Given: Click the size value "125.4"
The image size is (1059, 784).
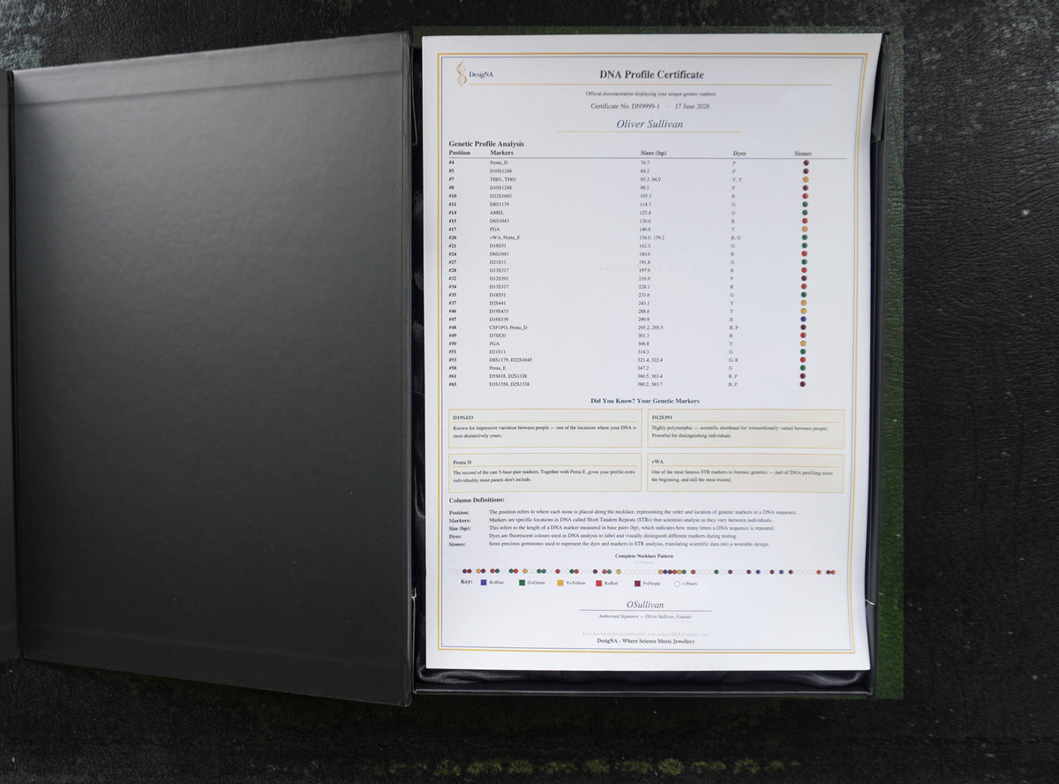Looking at the screenshot, I should coord(645,213).
